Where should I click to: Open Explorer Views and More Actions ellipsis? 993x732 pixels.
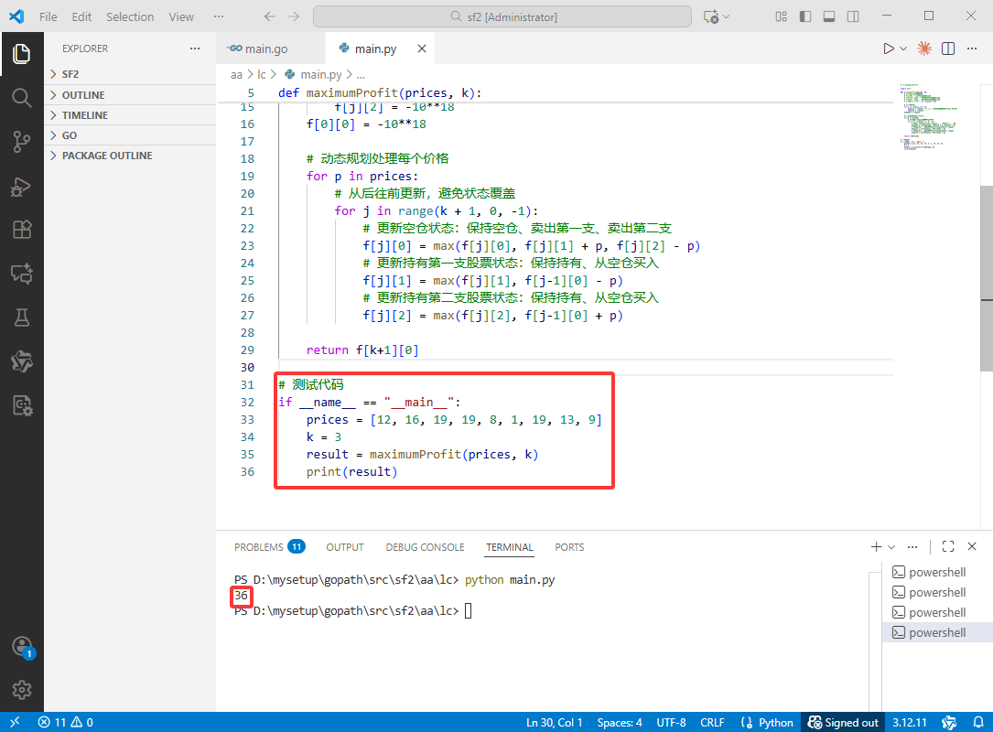coord(195,48)
